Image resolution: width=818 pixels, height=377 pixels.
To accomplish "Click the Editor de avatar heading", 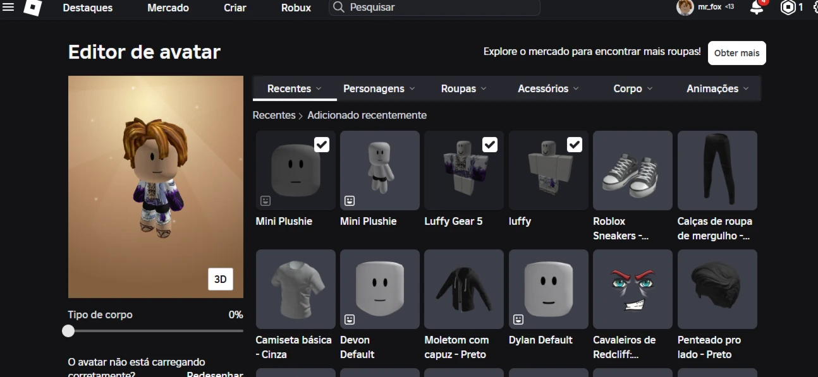I will (x=144, y=52).
